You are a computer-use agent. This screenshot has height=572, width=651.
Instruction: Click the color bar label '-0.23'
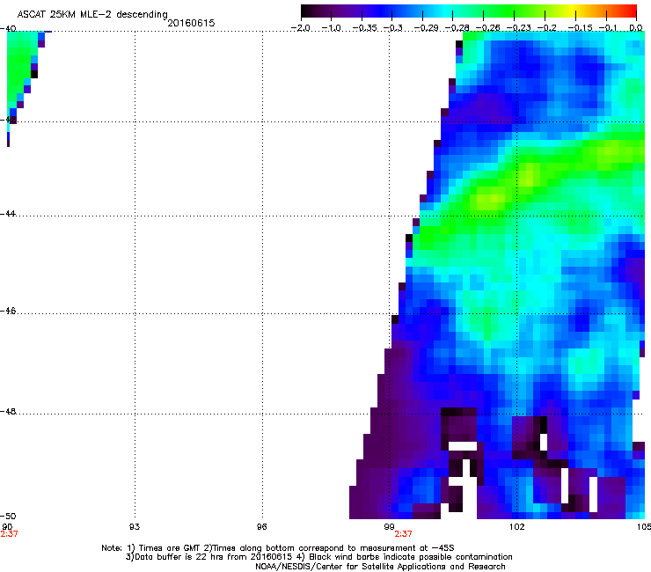coord(518,28)
